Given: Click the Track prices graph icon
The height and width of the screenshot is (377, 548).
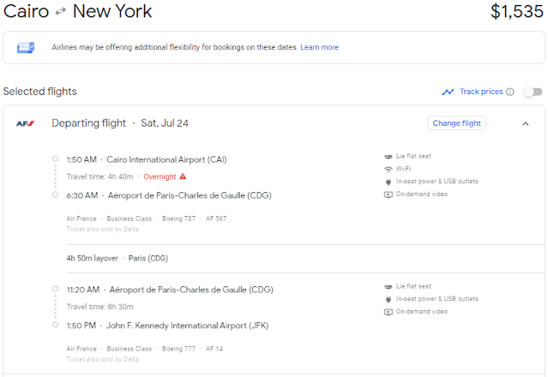Looking at the screenshot, I should click(448, 92).
